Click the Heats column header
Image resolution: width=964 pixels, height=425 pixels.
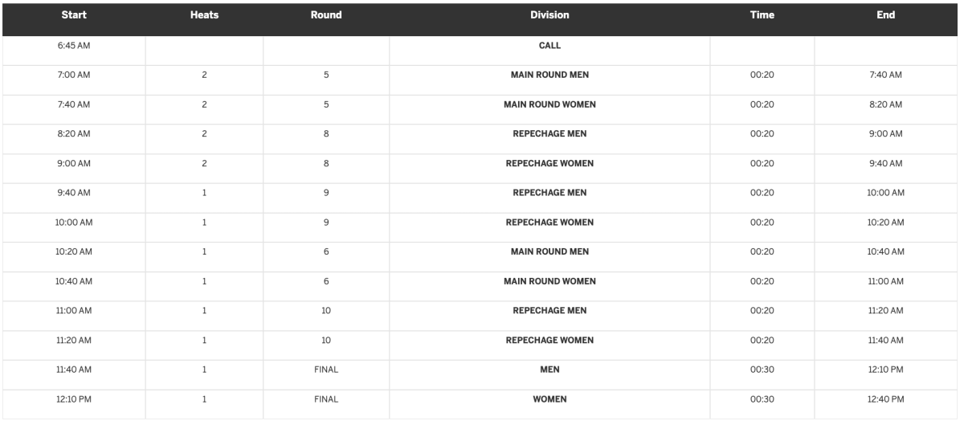point(204,14)
